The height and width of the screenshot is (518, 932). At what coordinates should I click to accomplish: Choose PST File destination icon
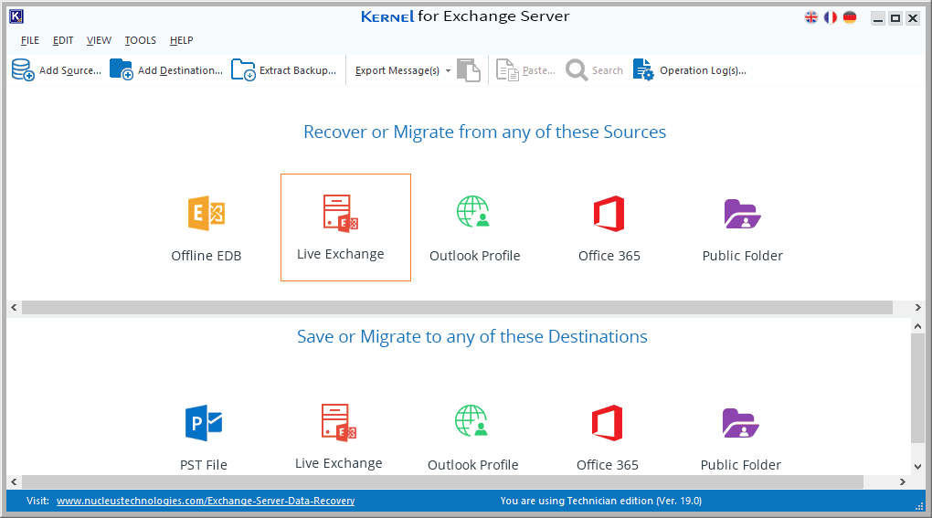pos(204,423)
